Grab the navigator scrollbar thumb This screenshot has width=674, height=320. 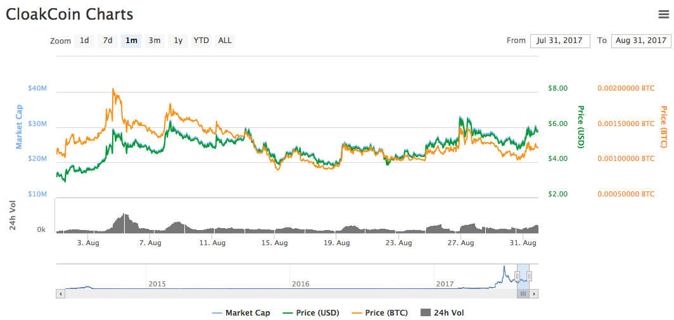click(523, 294)
